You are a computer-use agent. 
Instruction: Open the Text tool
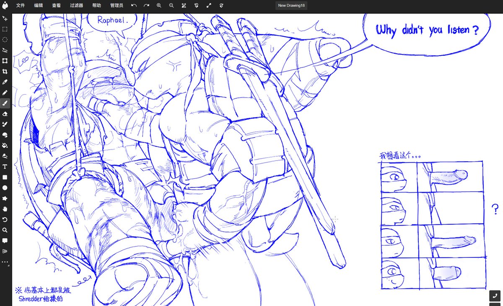[x=5, y=166]
